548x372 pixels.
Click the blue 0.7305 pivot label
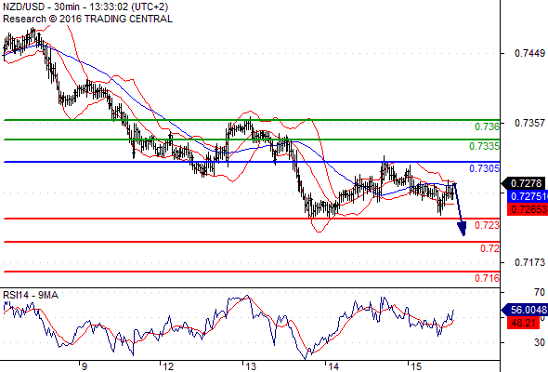point(485,168)
